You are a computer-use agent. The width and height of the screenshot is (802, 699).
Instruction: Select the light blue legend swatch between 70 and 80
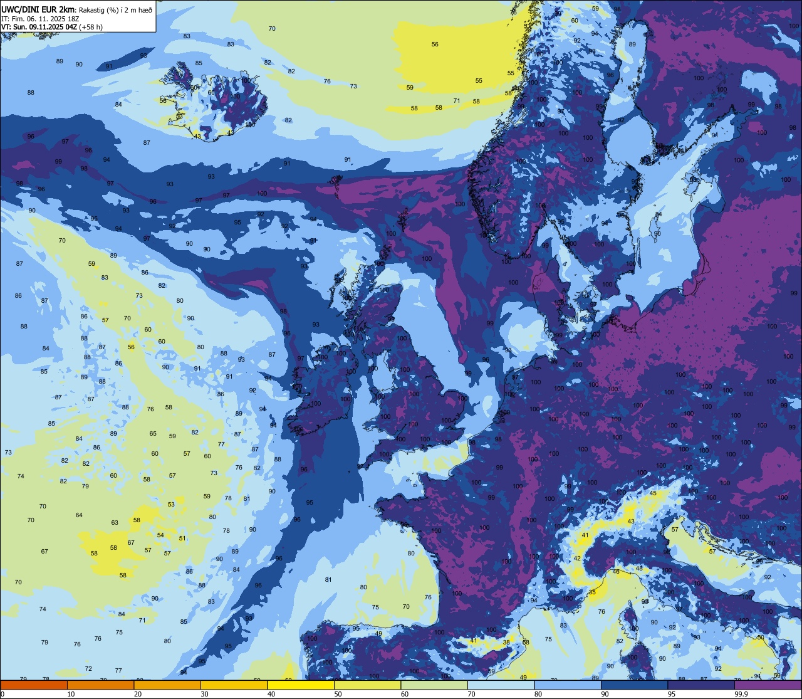[501, 685]
